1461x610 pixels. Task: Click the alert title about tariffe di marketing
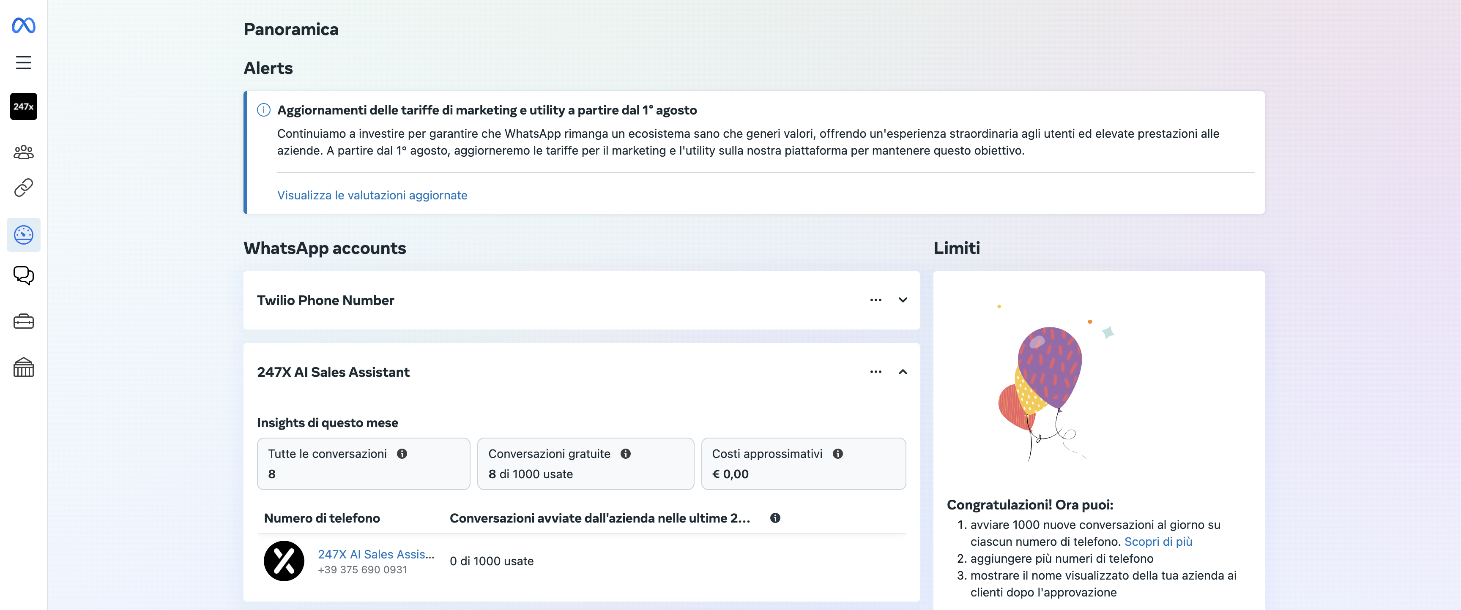487,110
